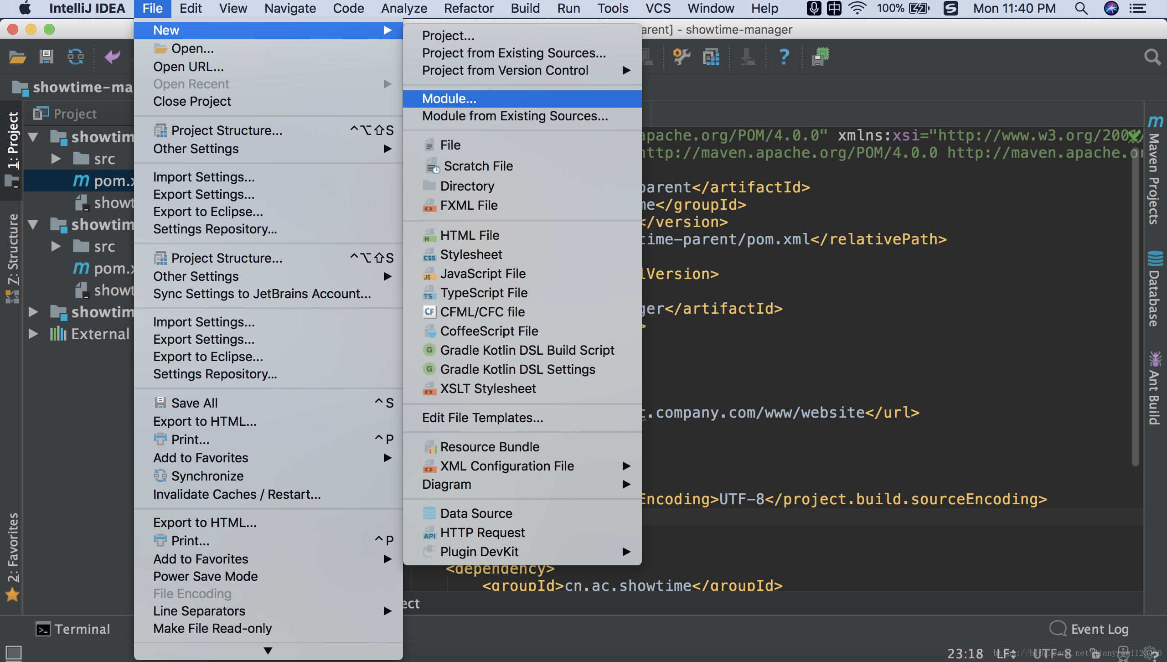This screenshot has height=662, width=1167.
Task: Show more File menu items arrow
Action: tap(268, 651)
